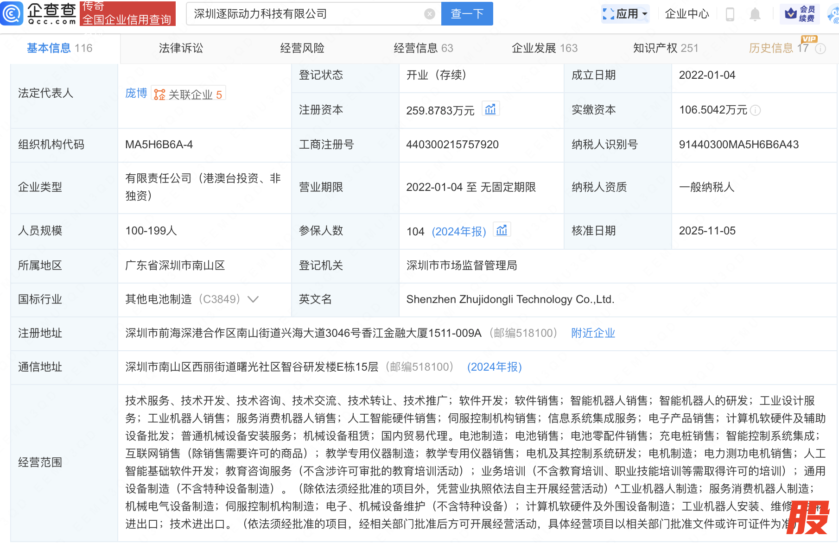The image size is (839, 543).
Task: Click related companies icon near 庞博
Action: click(159, 95)
